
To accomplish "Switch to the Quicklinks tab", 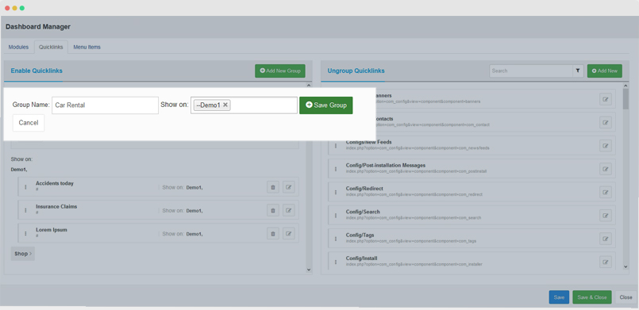I will (x=51, y=48).
